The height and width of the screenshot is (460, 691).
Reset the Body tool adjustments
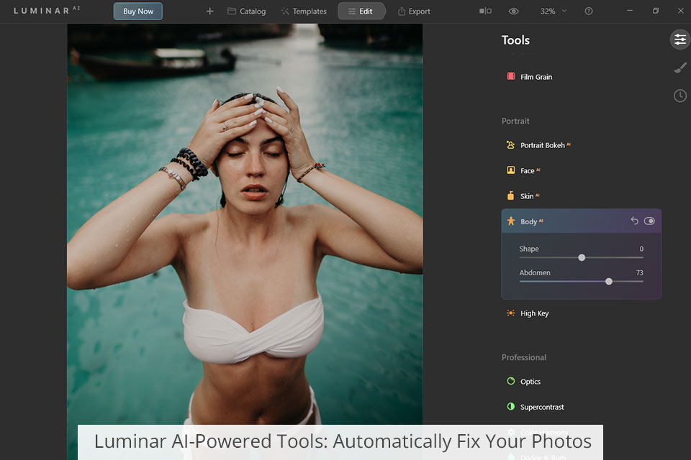[x=634, y=221]
